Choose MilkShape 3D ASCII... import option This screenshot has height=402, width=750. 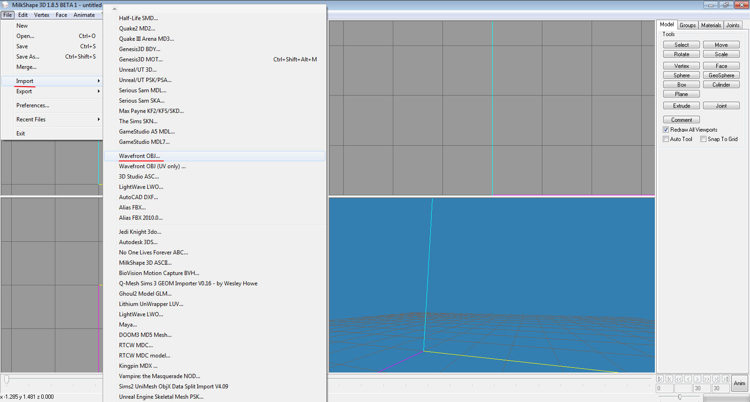point(214,263)
